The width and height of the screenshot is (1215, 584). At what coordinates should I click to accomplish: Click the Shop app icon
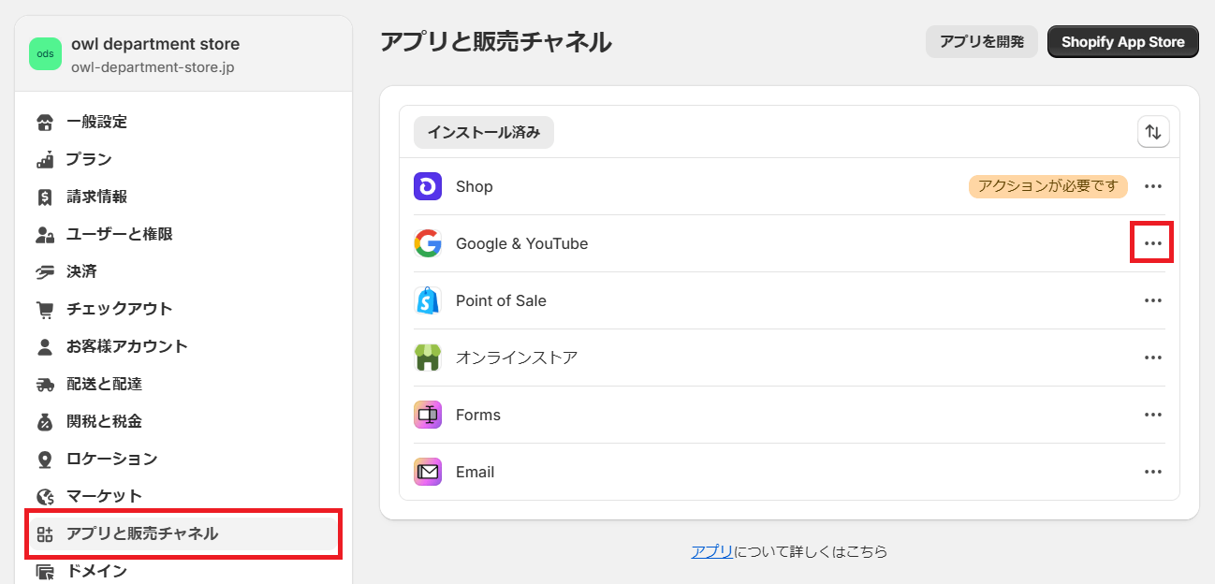point(428,186)
